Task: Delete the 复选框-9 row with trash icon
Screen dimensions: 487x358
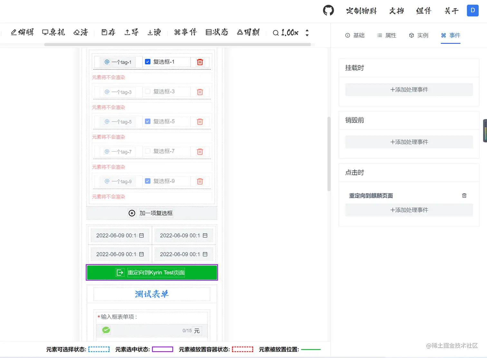Action: (x=200, y=181)
